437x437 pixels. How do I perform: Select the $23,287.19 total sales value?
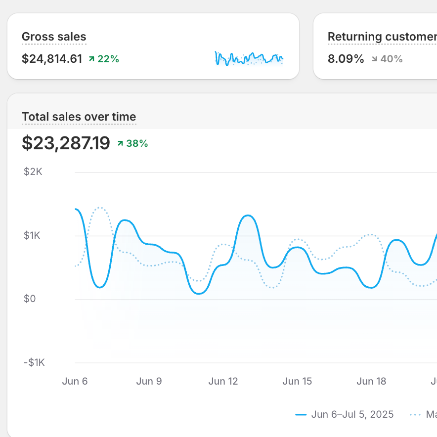click(x=66, y=143)
